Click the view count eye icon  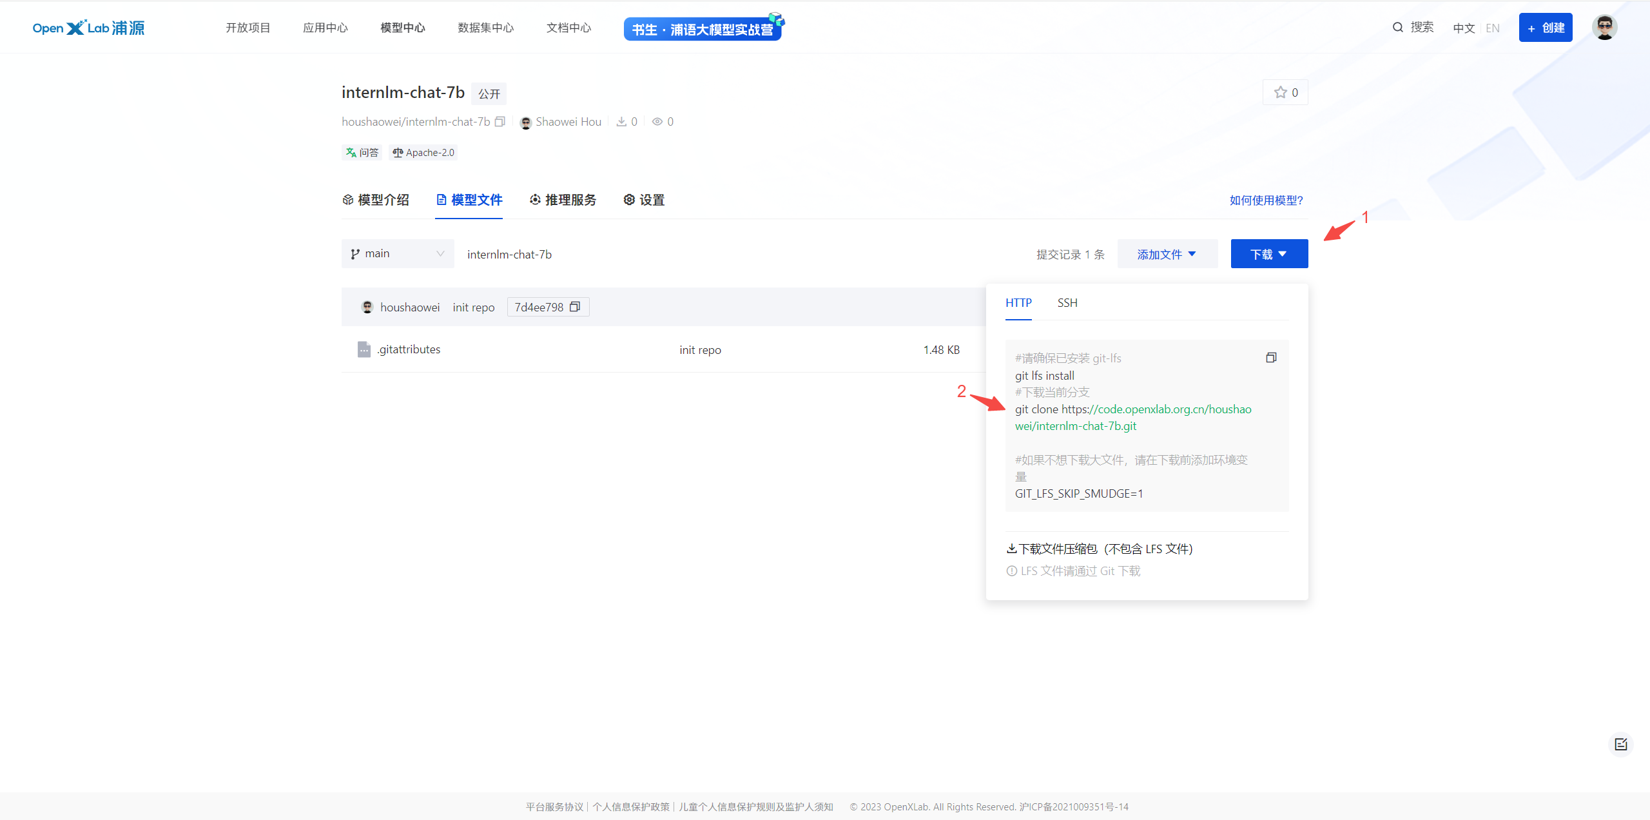click(657, 121)
